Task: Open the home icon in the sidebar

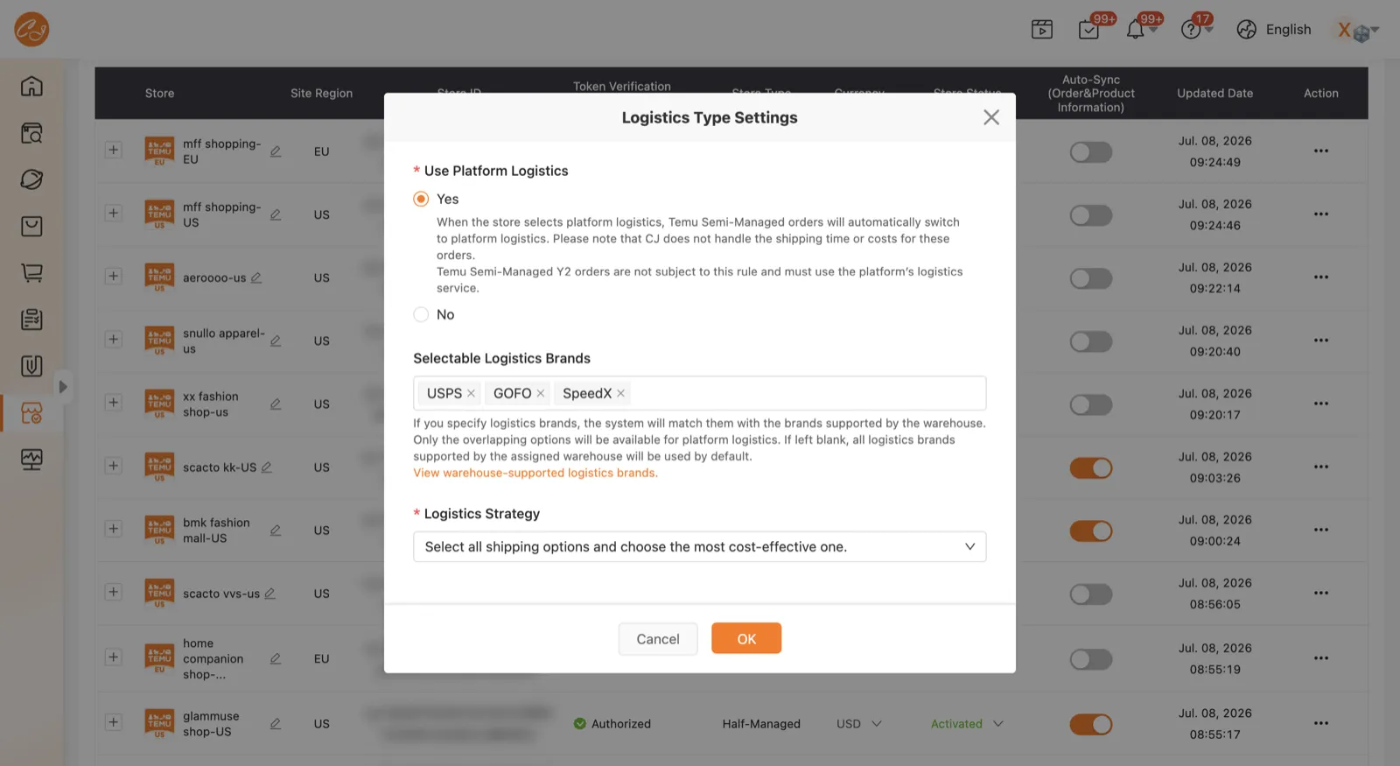Action: point(31,86)
